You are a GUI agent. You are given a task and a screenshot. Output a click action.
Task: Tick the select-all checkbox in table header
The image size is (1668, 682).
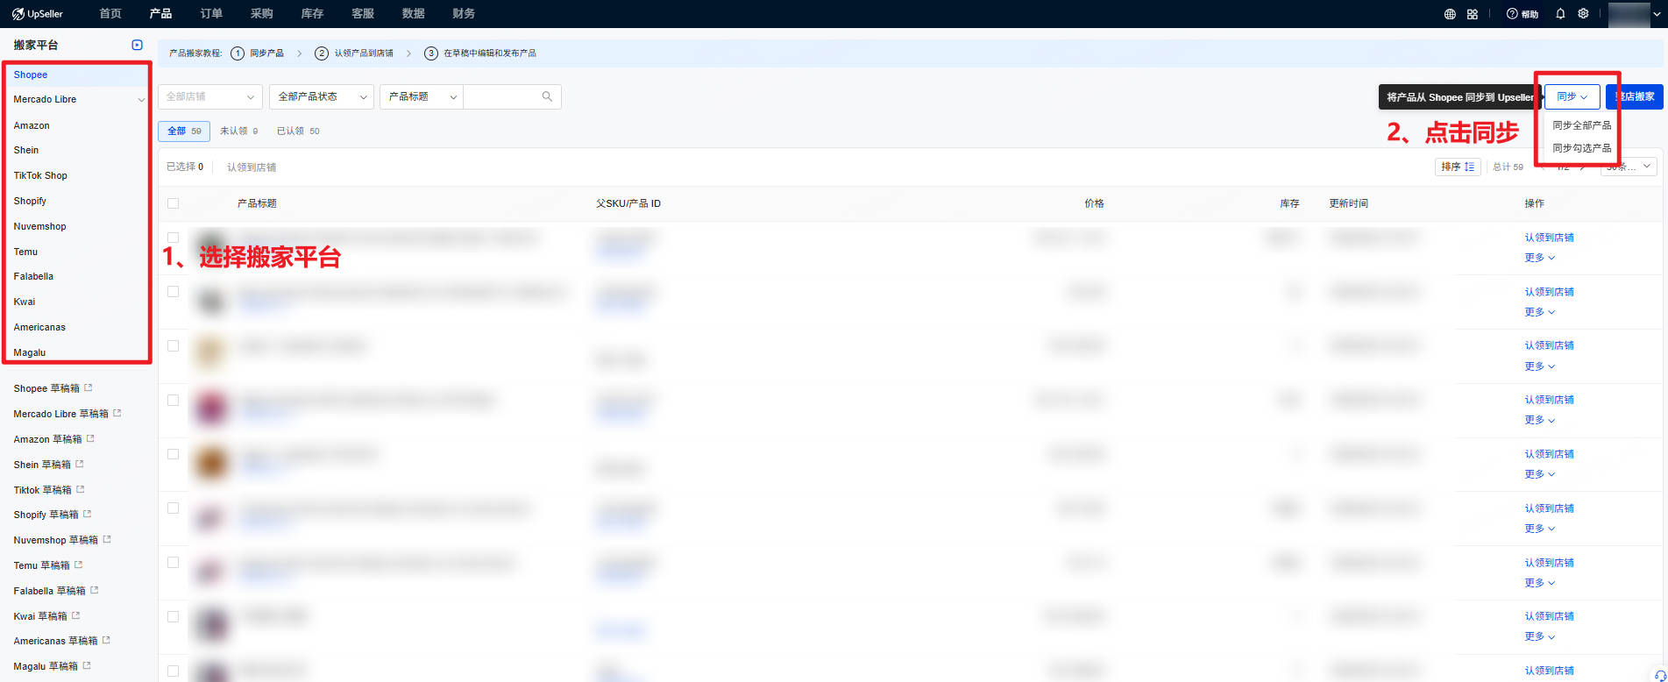tap(173, 203)
